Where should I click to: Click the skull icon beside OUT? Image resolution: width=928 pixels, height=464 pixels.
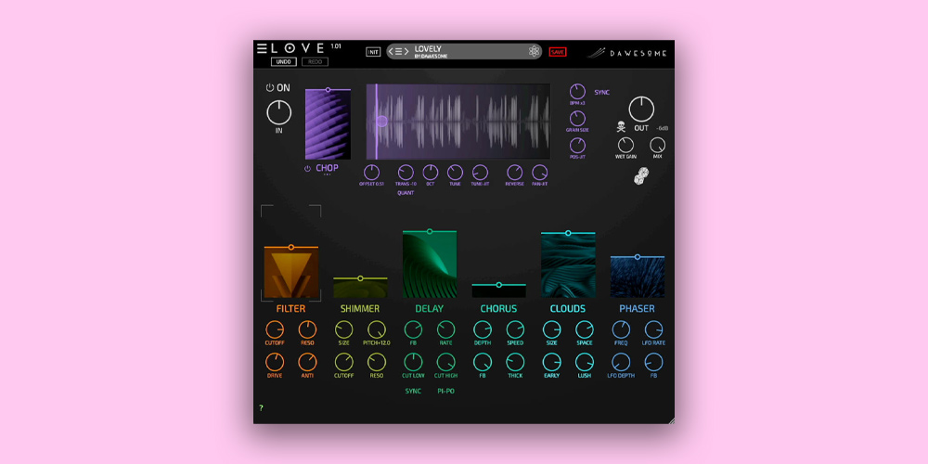621,126
